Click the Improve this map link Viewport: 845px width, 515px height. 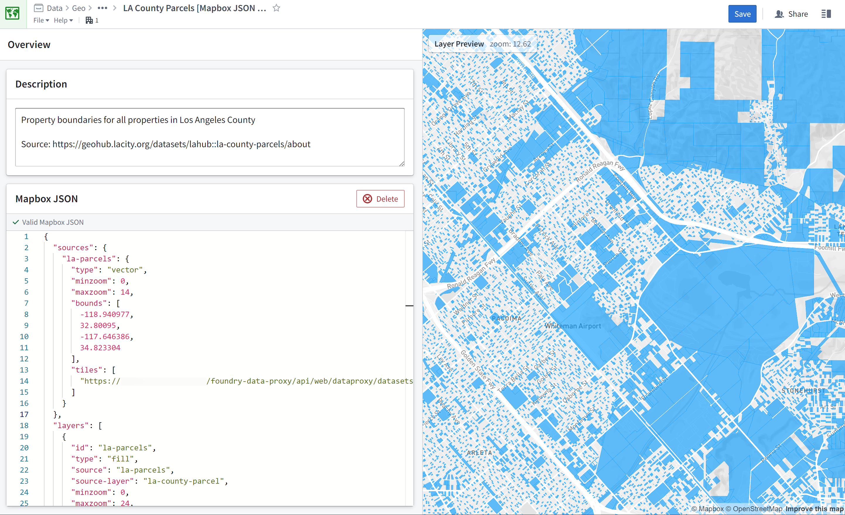click(814, 509)
